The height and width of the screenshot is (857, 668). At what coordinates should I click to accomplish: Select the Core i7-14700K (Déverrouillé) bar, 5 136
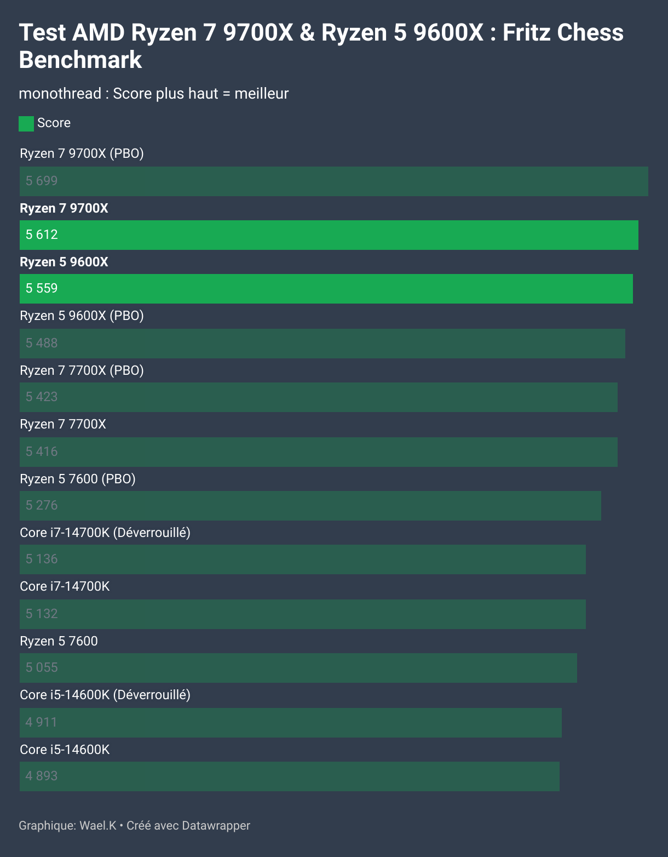[x=302, y=559]
